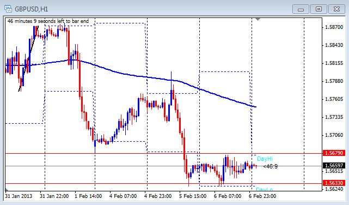Maximize the GBPUSD,H1 chart window
Screen dimensions: 349x205
click(x=319, y=9)
